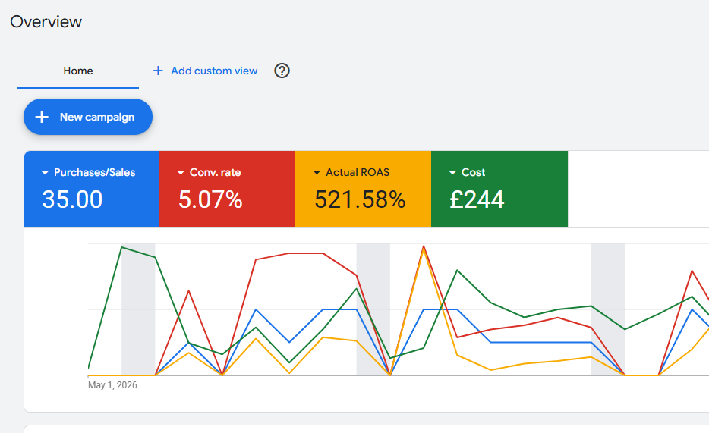Expand the Cost metric dropdown arrow
The width and height of the screenshot is (709, 433).
tap(452, 172)
